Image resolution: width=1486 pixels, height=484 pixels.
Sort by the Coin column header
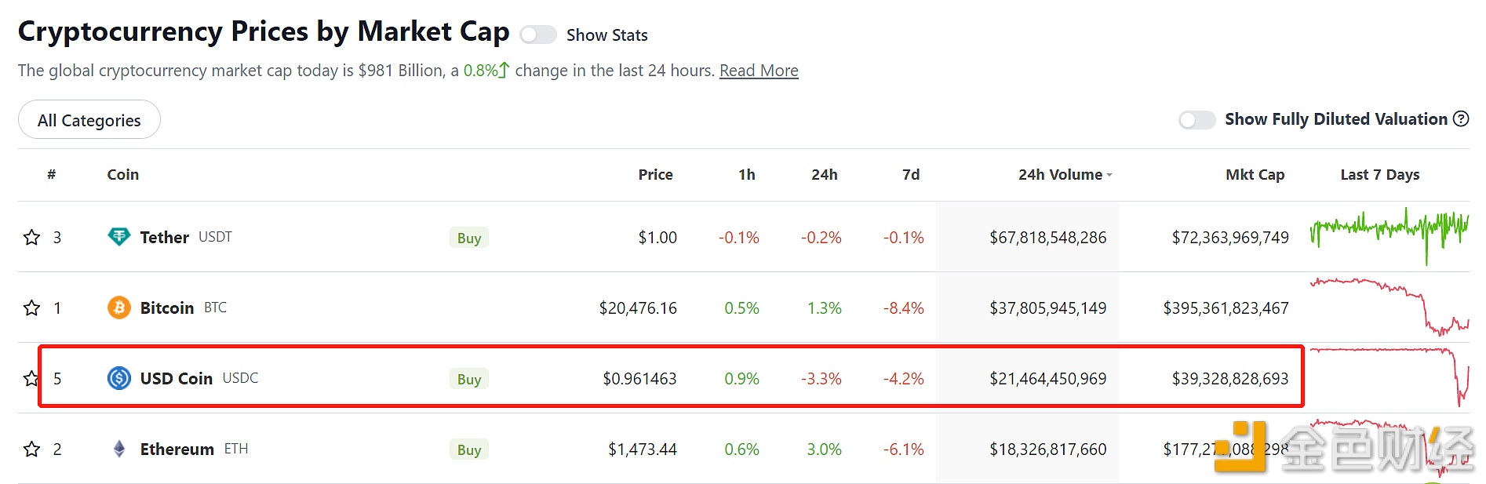[x=123, y=174]
